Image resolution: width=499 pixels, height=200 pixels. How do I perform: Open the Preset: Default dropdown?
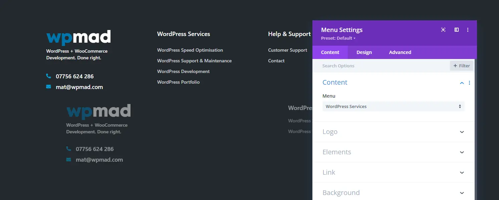tap(338, 38)
